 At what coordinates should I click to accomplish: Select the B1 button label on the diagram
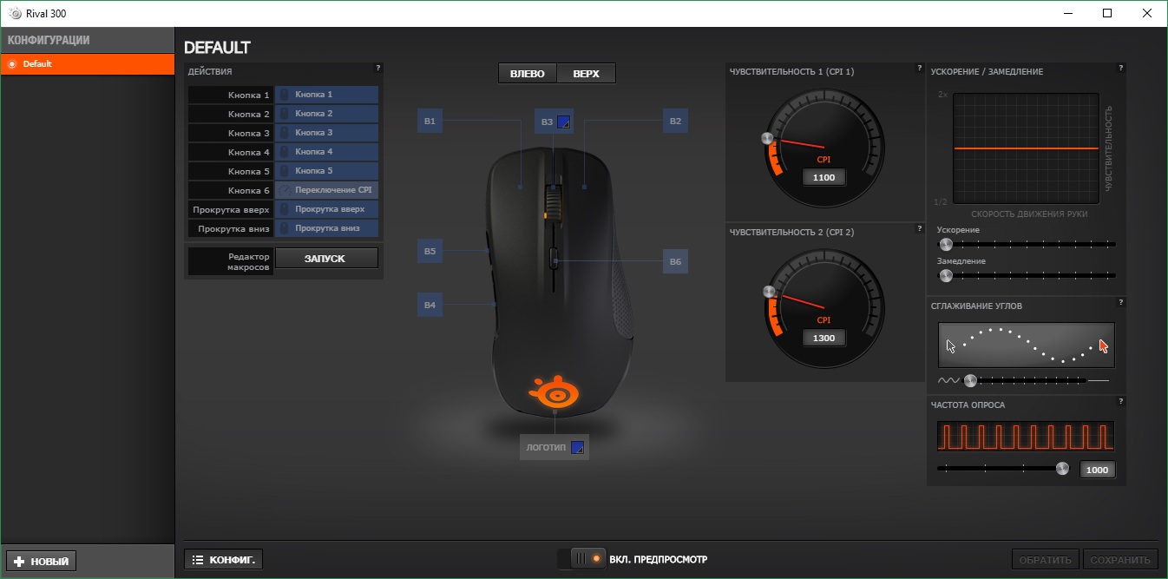[430, 122]
